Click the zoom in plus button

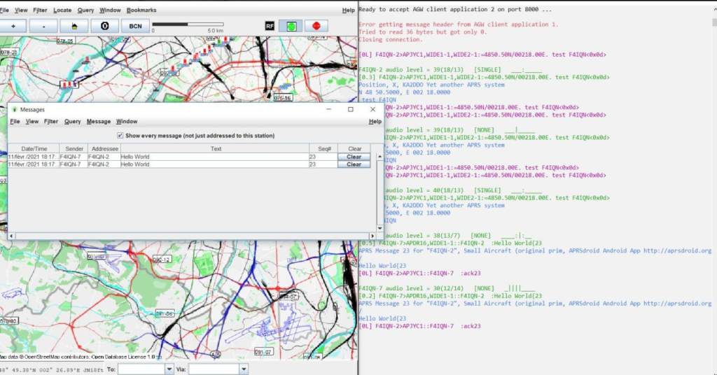coord(13,25)
